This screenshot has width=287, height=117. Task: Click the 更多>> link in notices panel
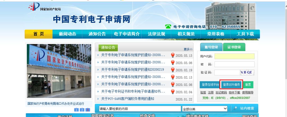tap(188, 49)
